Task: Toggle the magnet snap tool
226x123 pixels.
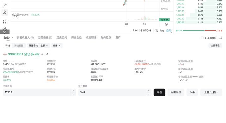Action: tap(5, 22)
